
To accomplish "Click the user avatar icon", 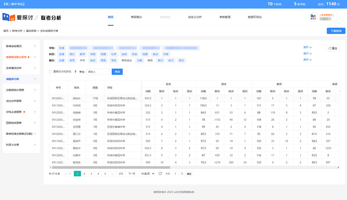I will (x=313, y=17).
